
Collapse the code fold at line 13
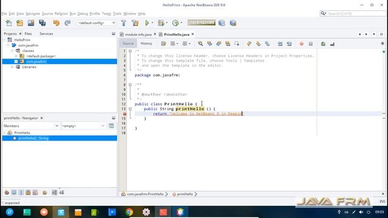pyautogui.click(x=130, y=109)
